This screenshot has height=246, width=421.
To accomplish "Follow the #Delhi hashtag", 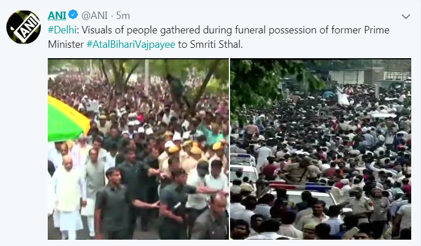I will click(x=62, y=30).
